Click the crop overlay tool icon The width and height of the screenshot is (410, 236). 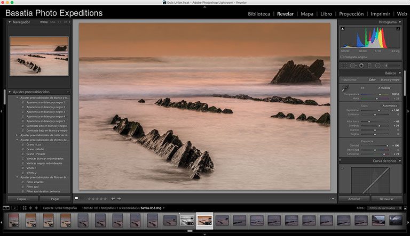344,65
